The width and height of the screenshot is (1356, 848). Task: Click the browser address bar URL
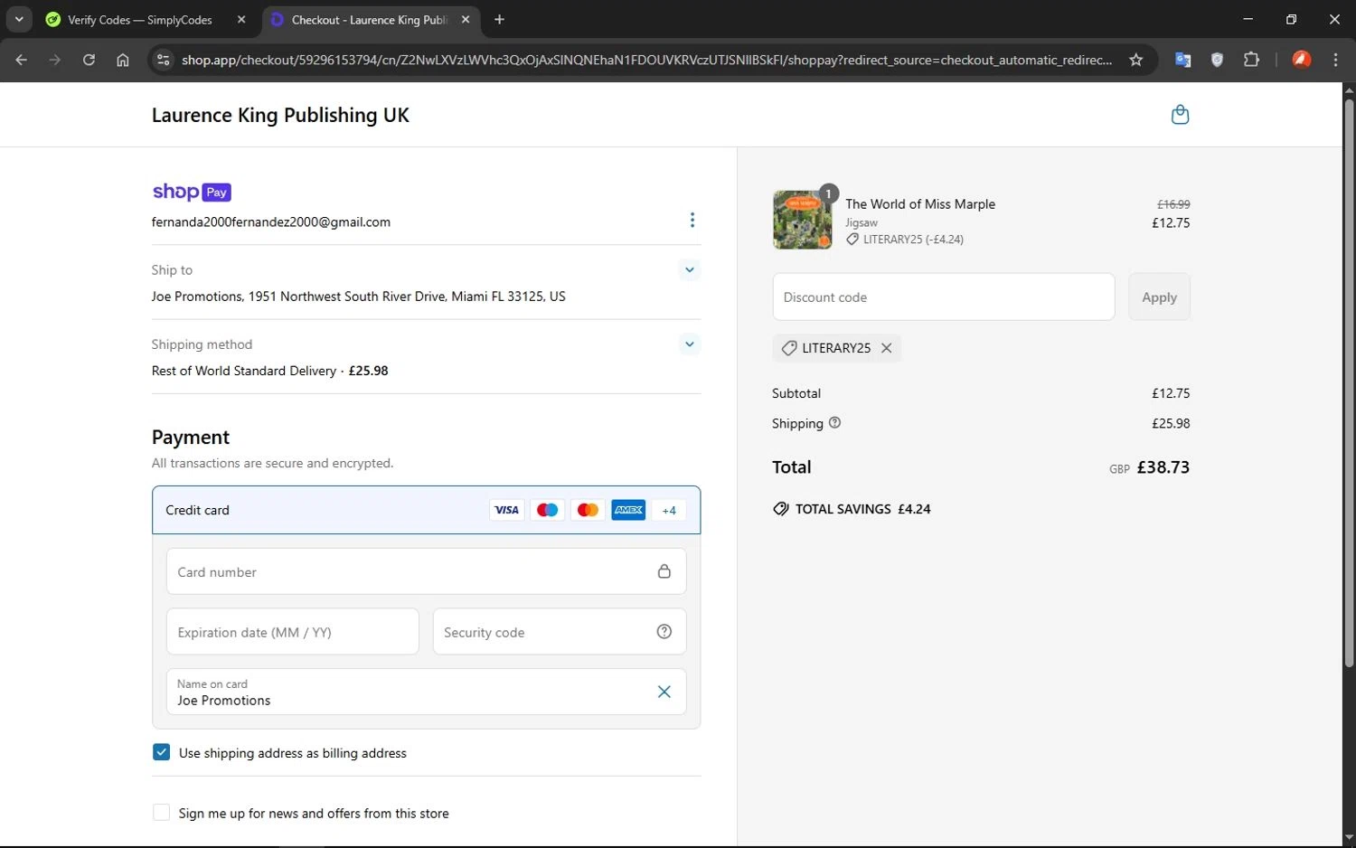646,60
